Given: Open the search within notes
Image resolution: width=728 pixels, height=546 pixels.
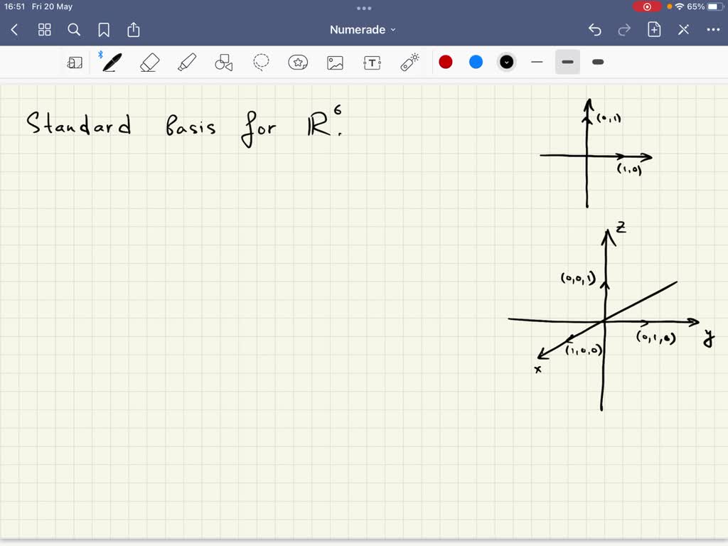Looking at the screenshot, I should [x=74, y=30].
